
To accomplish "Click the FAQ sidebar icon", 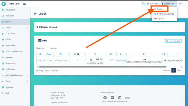I will pos(3,93).
